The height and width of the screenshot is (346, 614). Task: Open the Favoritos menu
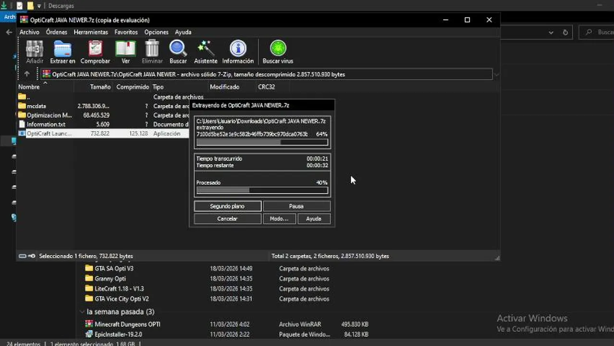126,32
